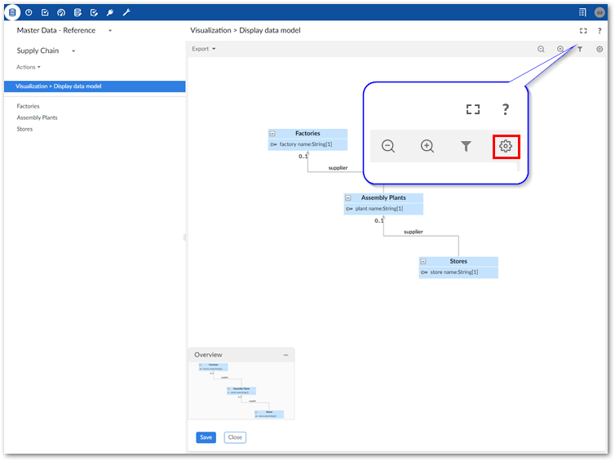Open the Master Data - Reference dropdown
This screenshot has width=615, height=461.
pyautogui.click(x=110, y=31)
